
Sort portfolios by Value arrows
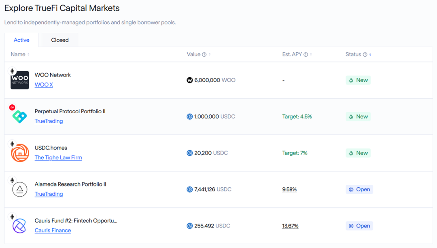[x=210, y=55]
